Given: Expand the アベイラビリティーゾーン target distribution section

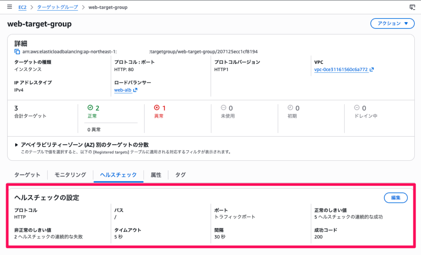Looking at the screenshot, I should (17, 145).
